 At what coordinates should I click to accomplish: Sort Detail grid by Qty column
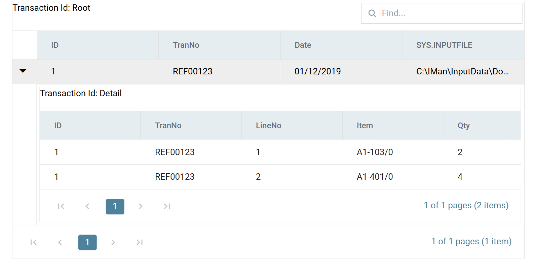tap(482, 126)
